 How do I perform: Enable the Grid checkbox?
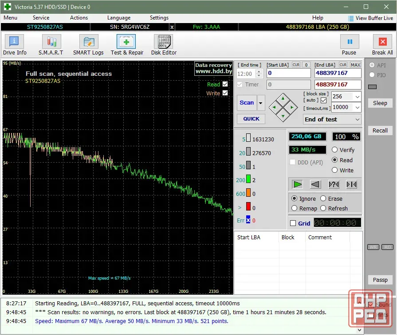293,223
